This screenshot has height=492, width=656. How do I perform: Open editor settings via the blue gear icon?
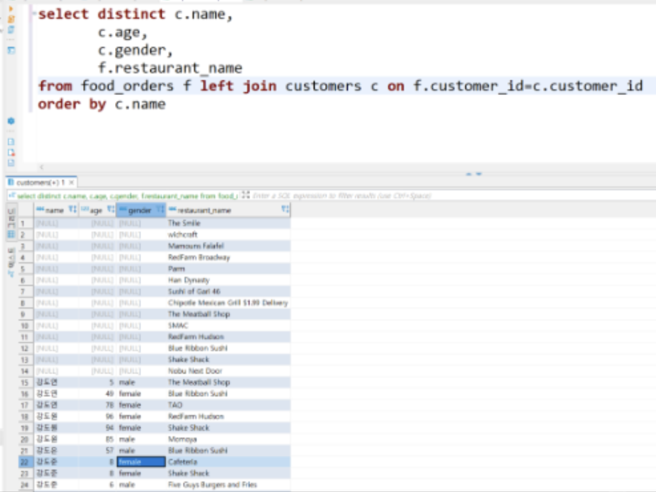(11, 121)
